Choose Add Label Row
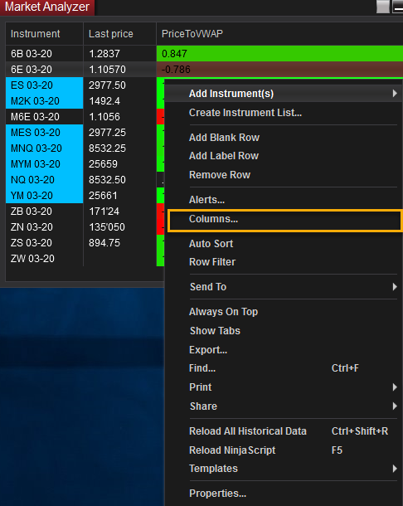The image size is (403, 506). [224, 156]
